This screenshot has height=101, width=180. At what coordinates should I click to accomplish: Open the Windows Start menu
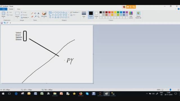click(x=3, y=94)
